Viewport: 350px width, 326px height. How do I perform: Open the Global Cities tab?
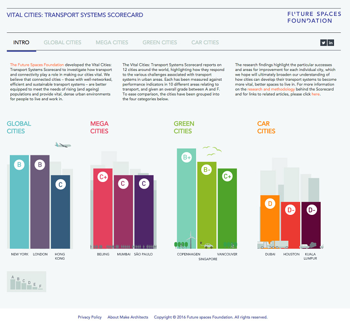click(62, 42)
